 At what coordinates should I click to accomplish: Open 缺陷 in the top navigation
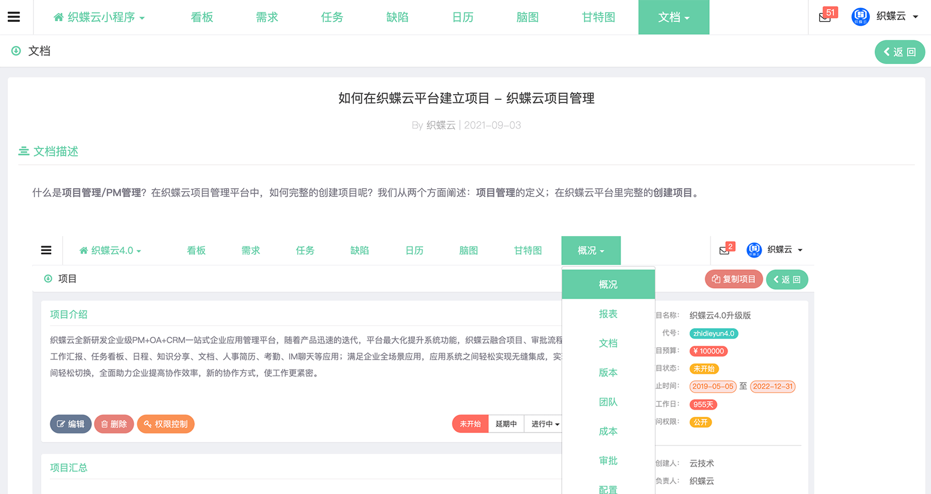tap(397, 17)
